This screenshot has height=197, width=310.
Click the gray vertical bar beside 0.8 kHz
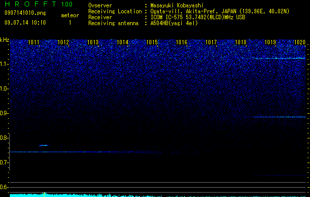tap(10, 152)
